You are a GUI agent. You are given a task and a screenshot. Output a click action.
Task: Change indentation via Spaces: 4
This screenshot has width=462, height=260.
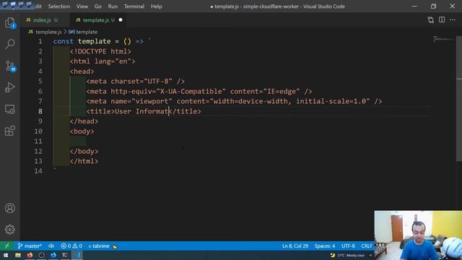click(x=325, y=246)
